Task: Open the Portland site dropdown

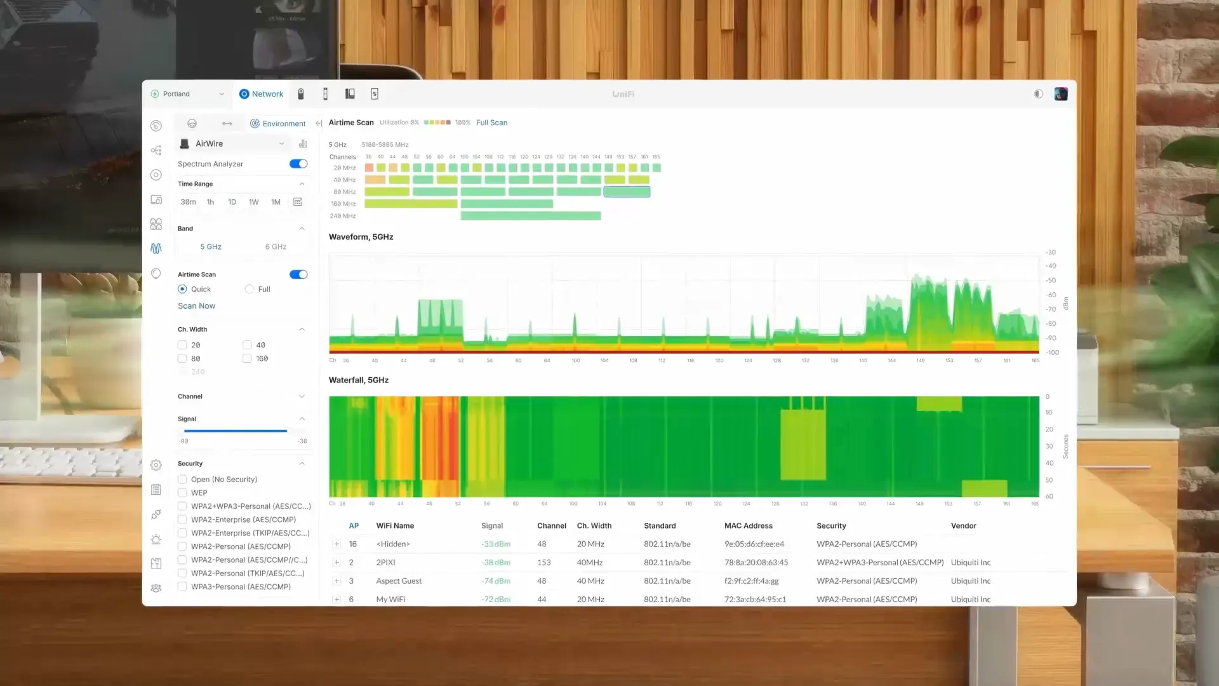Action: click(188, 94)
